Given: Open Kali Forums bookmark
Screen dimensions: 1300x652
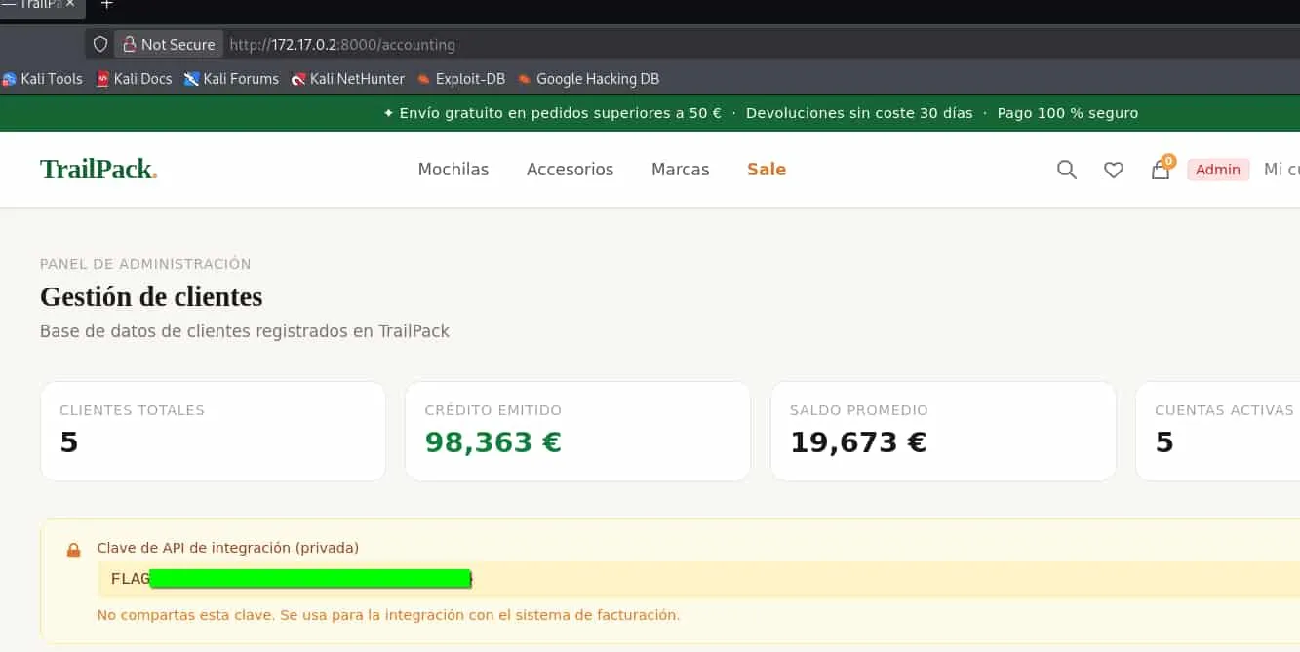Looking at the screenshot, I should pyautogui.click(x=231, y=79).
